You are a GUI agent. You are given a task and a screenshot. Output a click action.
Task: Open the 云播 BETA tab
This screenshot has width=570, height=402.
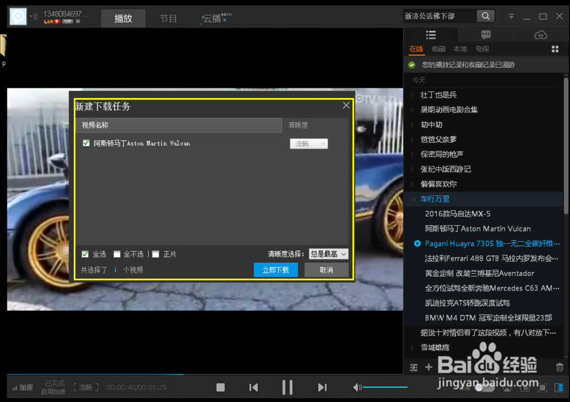pos(217,18)
